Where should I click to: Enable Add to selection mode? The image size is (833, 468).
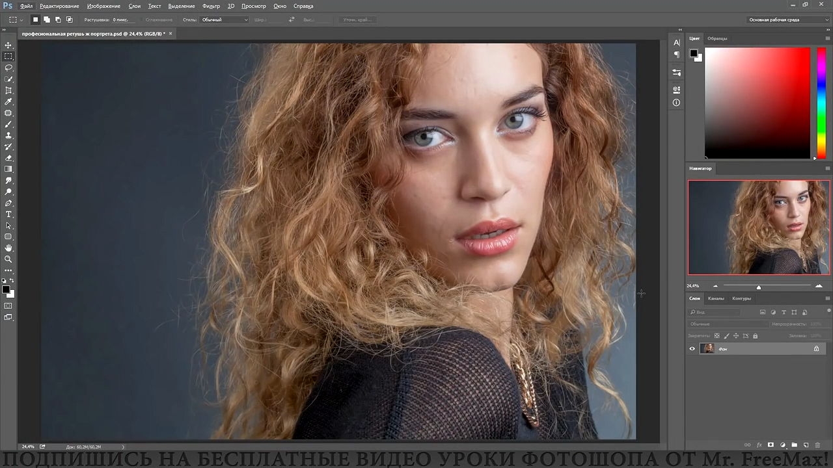point(47,19)
